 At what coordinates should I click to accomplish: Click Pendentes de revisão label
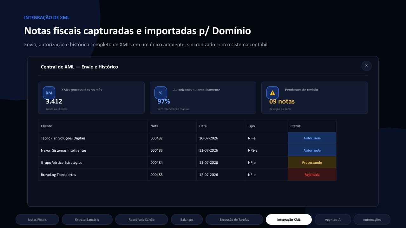pos(302,90)
